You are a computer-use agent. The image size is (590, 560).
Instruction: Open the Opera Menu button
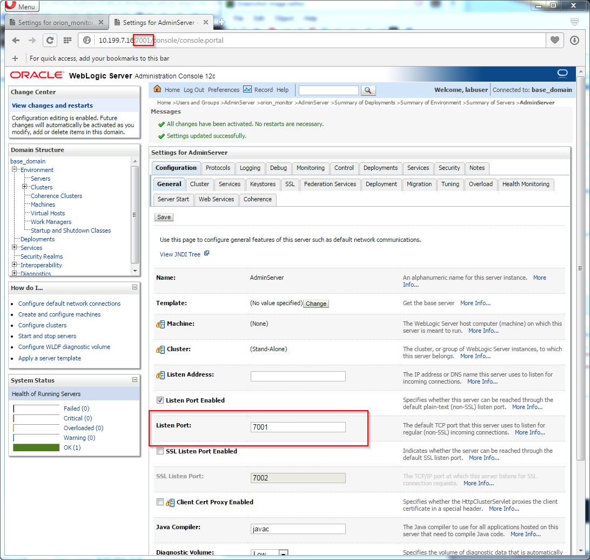[x=22, y=5]
